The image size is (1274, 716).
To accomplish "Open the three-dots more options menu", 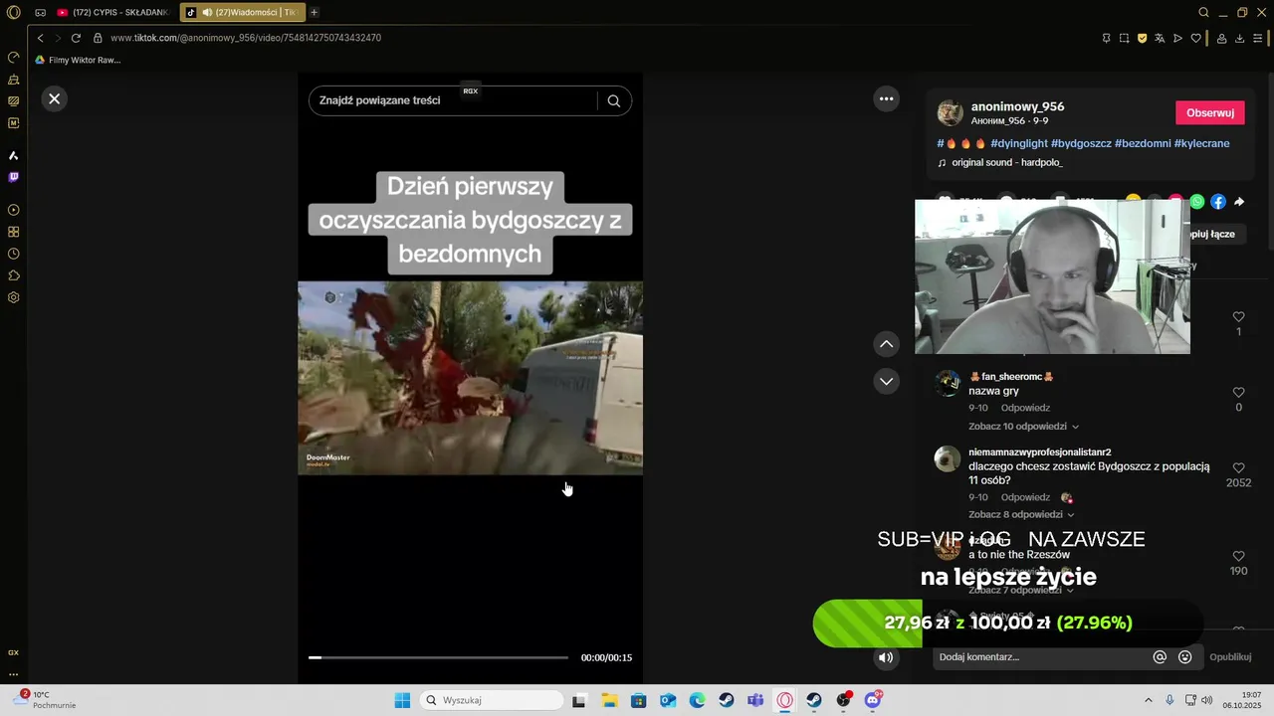I will point(887,98).
